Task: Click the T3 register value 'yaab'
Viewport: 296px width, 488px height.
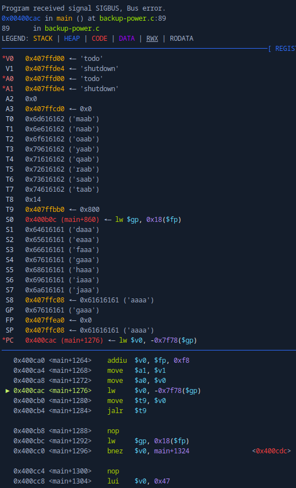Action: 84,149
